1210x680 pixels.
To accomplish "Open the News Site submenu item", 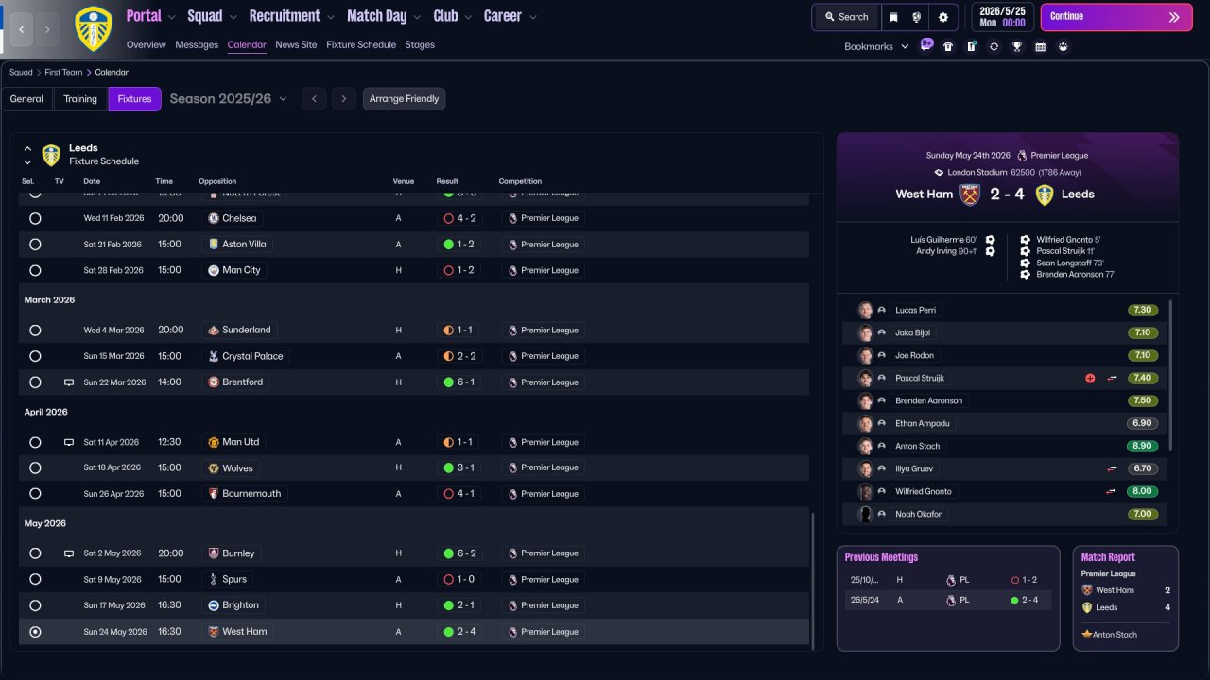I will click(296, 44).
